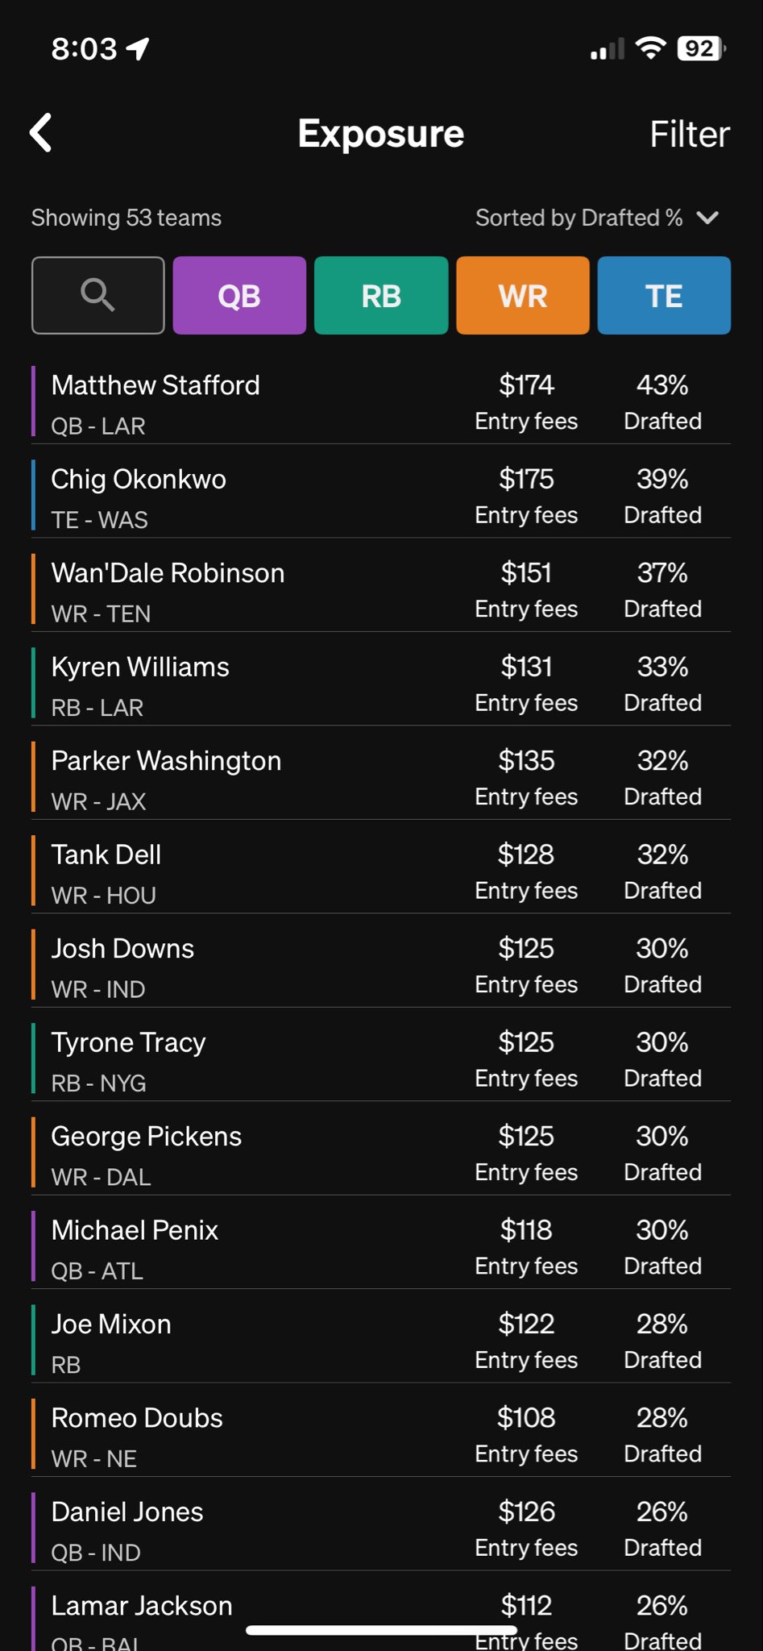Viewport: 763px width, 1651px height.
Task: Open the Sorted by Drafted % dropdown
Action: [578, 218]
